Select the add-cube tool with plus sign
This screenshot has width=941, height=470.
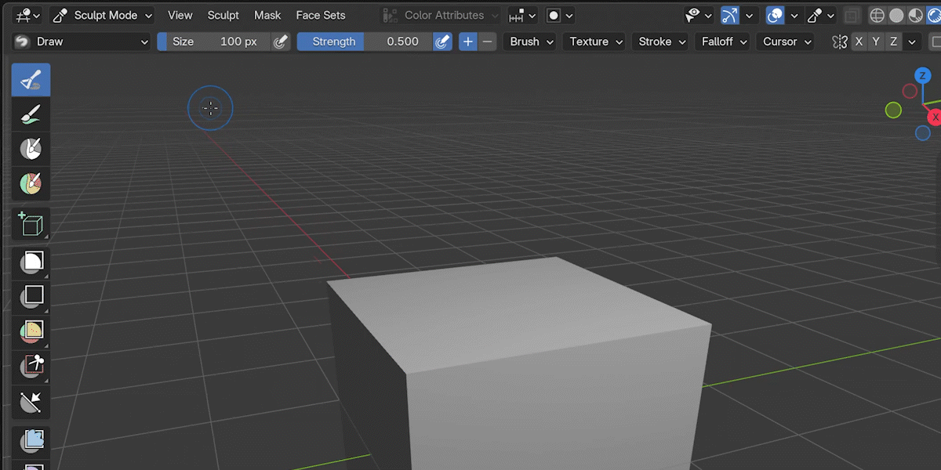click(x=31, y=224)
